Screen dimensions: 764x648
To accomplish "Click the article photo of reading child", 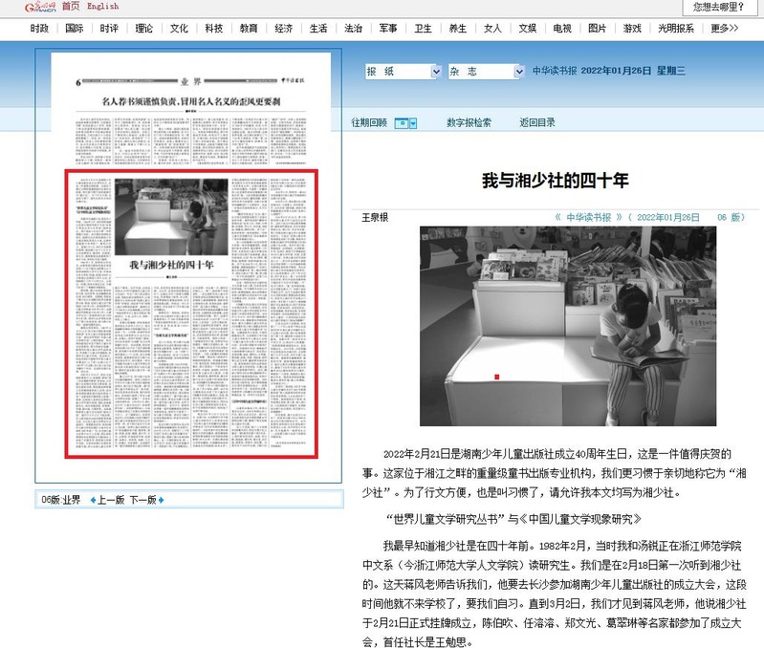I will tap(567, 326).
